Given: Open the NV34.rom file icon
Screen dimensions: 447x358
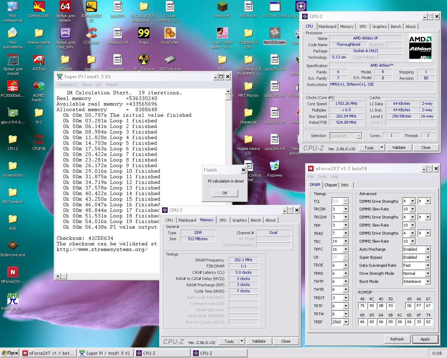Looking at the screenshot, I should coord(248,10).
